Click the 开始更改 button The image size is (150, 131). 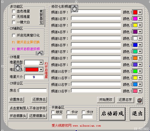pos(106,100)
